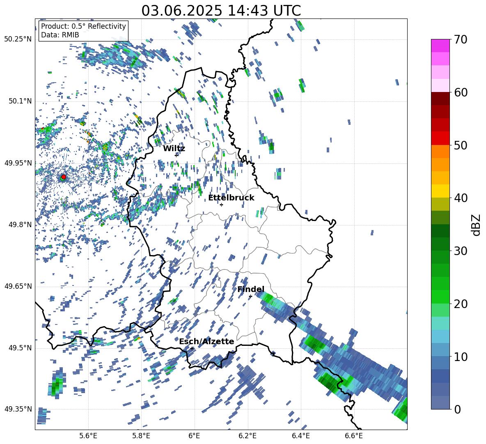Click the Findel station label
Viewport: 486px width, 444px height.
(250, 289)
